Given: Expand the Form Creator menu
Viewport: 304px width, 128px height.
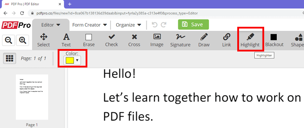Looking at the screenshot, I should pyautogui.click(x=89, y=25).
